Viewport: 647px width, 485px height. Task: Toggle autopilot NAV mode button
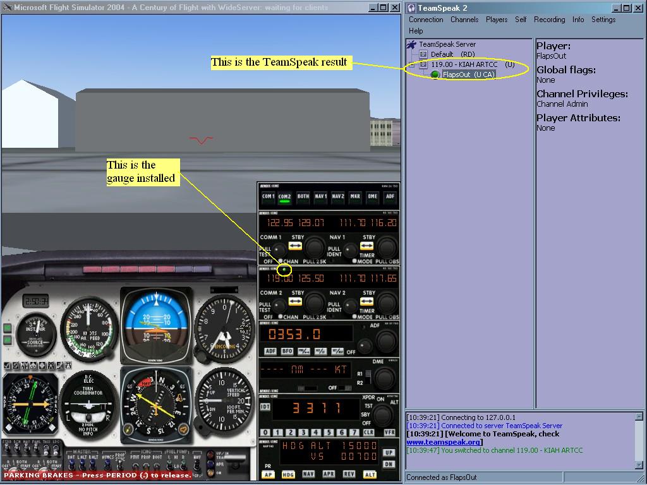[x=308, y=474]
